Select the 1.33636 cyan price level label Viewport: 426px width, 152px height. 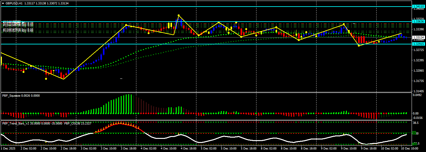[x=418, y=22]
